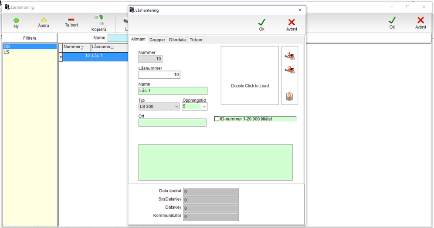434x228 pixels.
Task: Click the Double Click to Load image box
Action: pyautogui.click(x=250, y=75)
